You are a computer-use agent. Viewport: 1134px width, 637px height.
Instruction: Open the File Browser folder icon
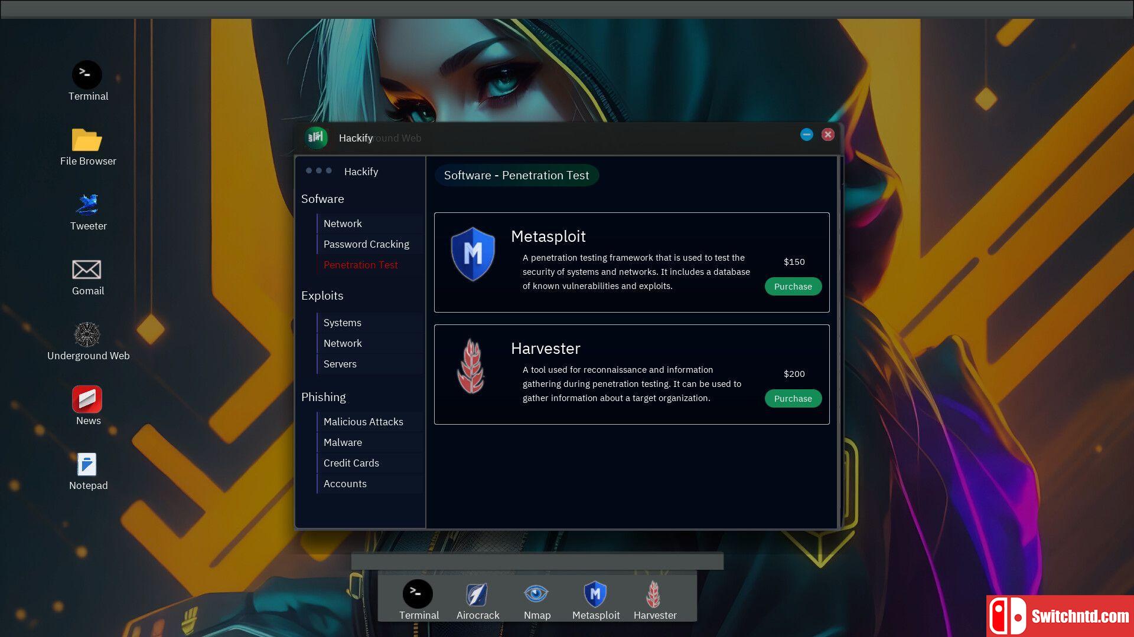(x=87, y=140)
